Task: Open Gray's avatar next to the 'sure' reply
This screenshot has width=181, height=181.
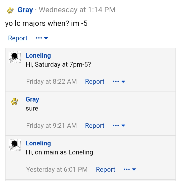Action: point(15,101)
